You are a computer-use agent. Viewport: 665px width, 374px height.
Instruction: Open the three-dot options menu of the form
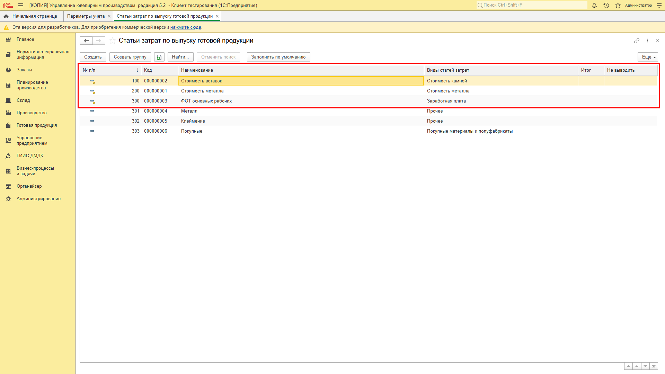pos(647,41)
